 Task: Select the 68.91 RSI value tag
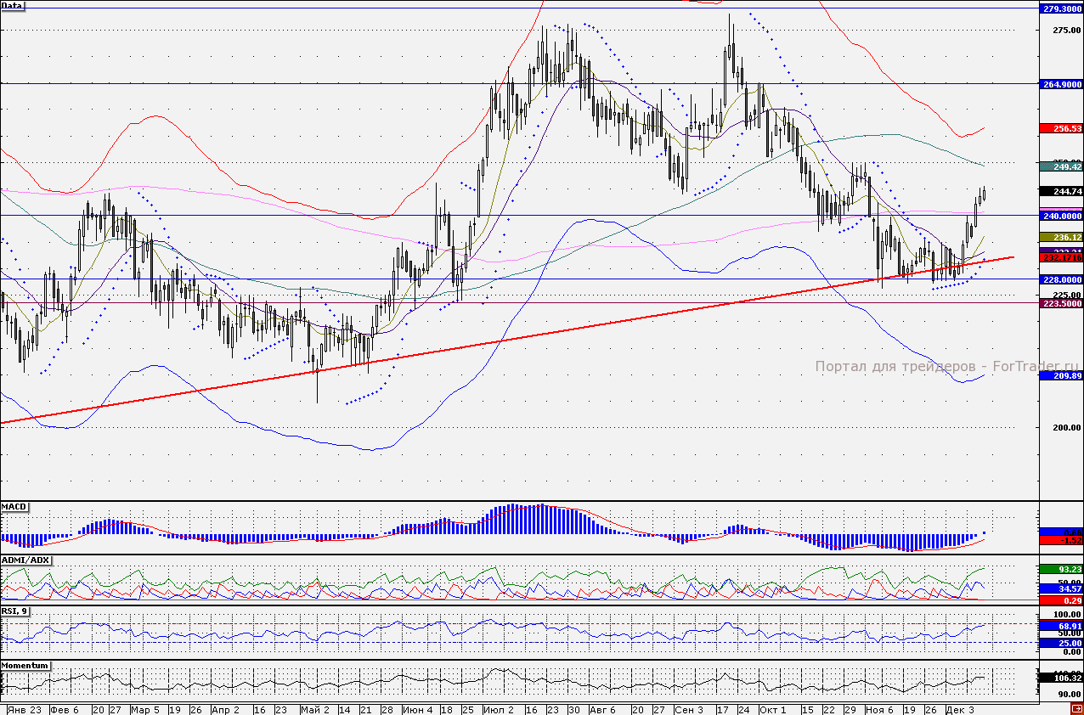click(1060, 626)
